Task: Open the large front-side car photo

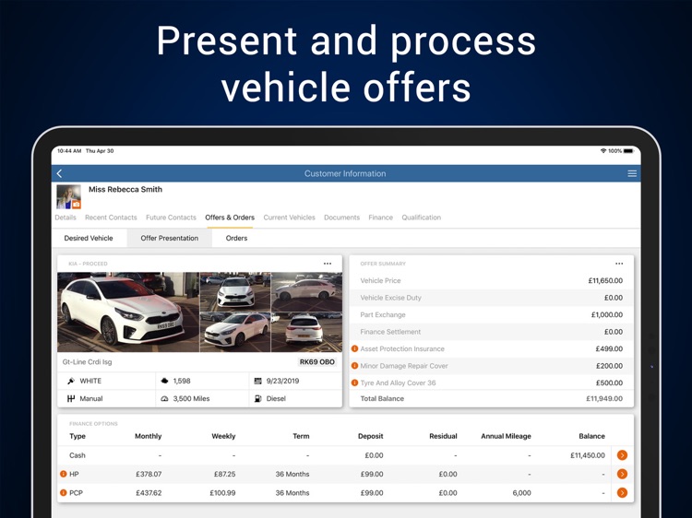Action: click(128, 312)
